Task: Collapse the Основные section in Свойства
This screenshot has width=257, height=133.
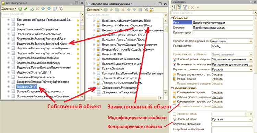Action: pos(172,18)
